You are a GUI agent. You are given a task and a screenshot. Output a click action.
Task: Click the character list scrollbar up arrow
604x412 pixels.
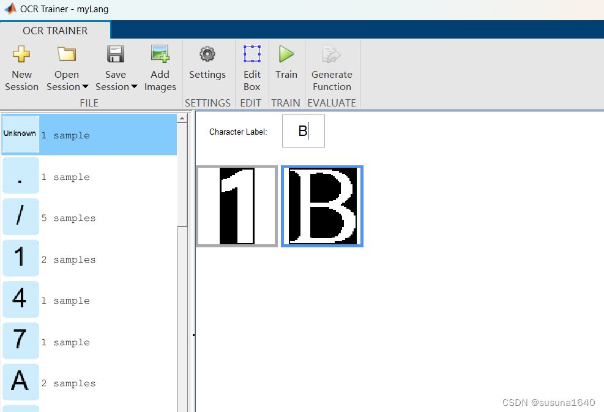182,119
